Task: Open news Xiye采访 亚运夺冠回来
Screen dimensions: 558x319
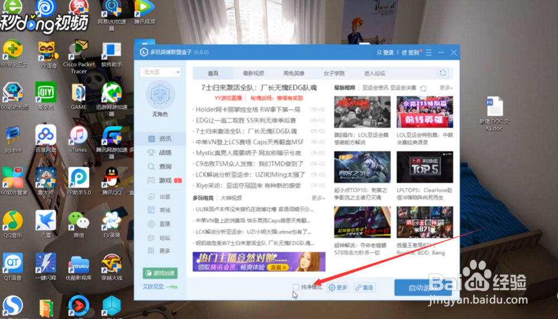Action: [x=248, y=186]
